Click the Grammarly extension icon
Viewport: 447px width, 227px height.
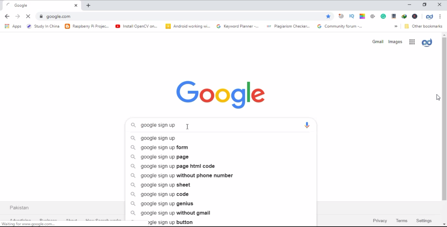pos(383,16)
